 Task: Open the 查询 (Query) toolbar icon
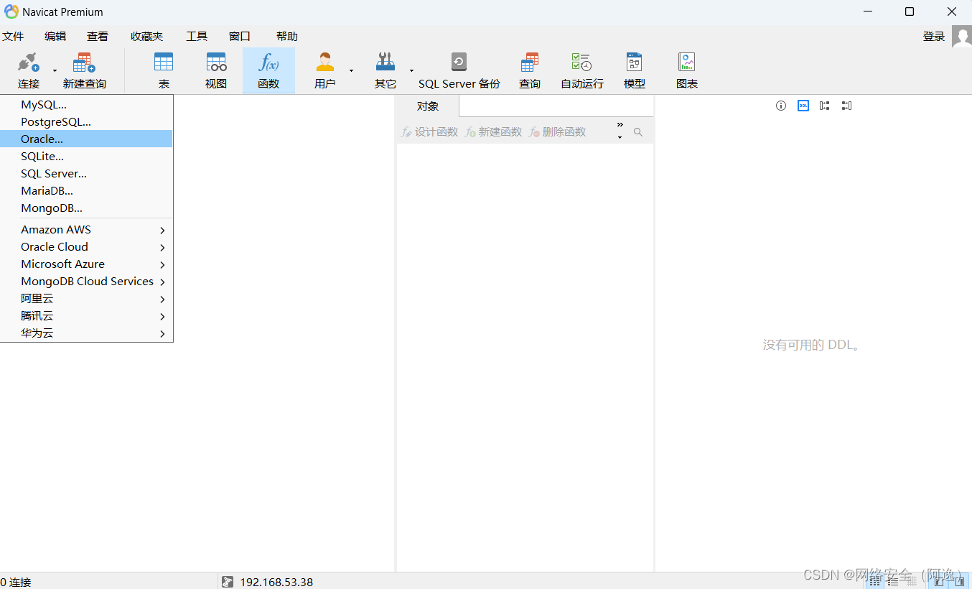click(530, 62)
